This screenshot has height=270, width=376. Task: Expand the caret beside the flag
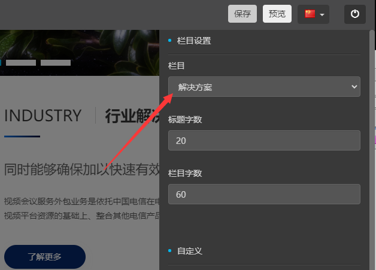(x=323, y=15)
